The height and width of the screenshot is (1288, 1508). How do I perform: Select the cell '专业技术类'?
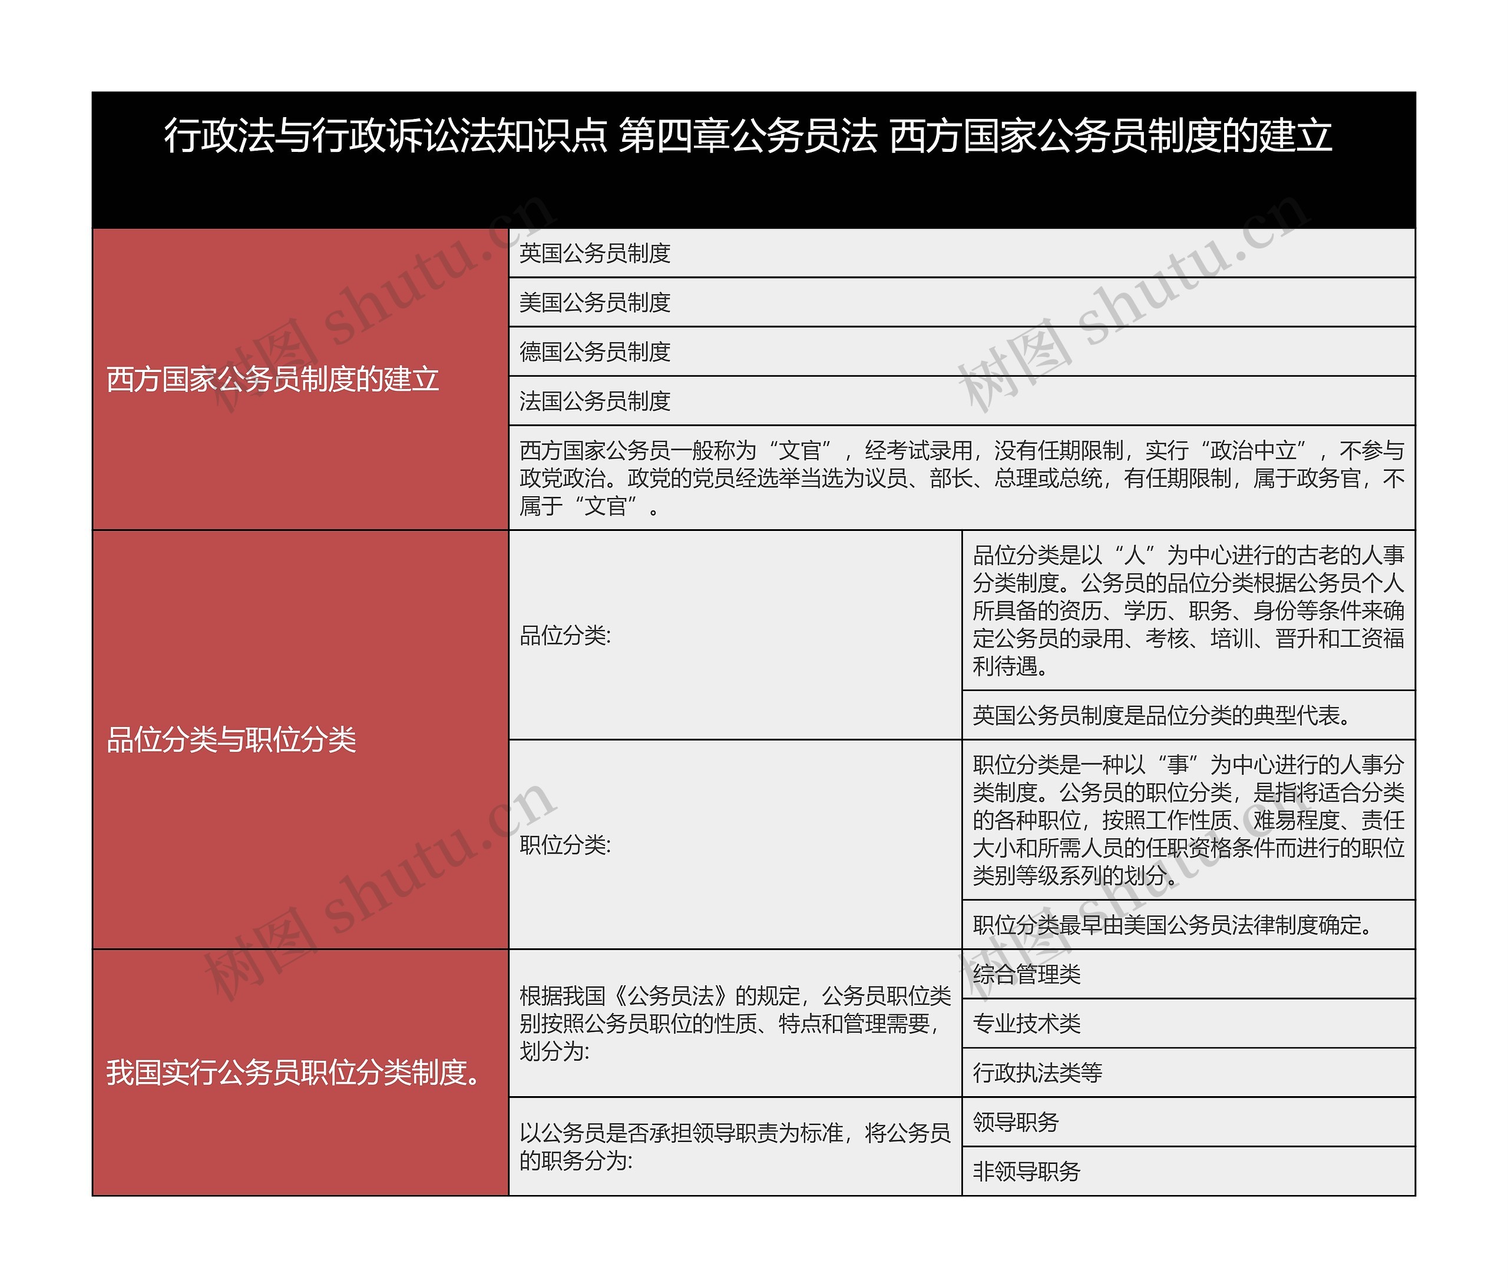[1189, 1024]
